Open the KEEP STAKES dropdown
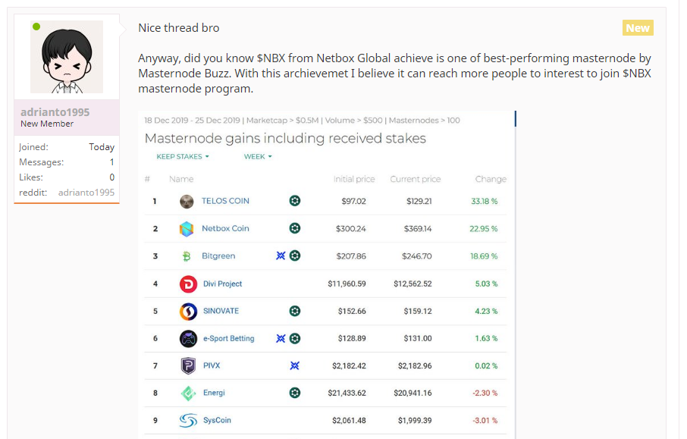This screenshot has height=439, width=687. click(183, 156)
